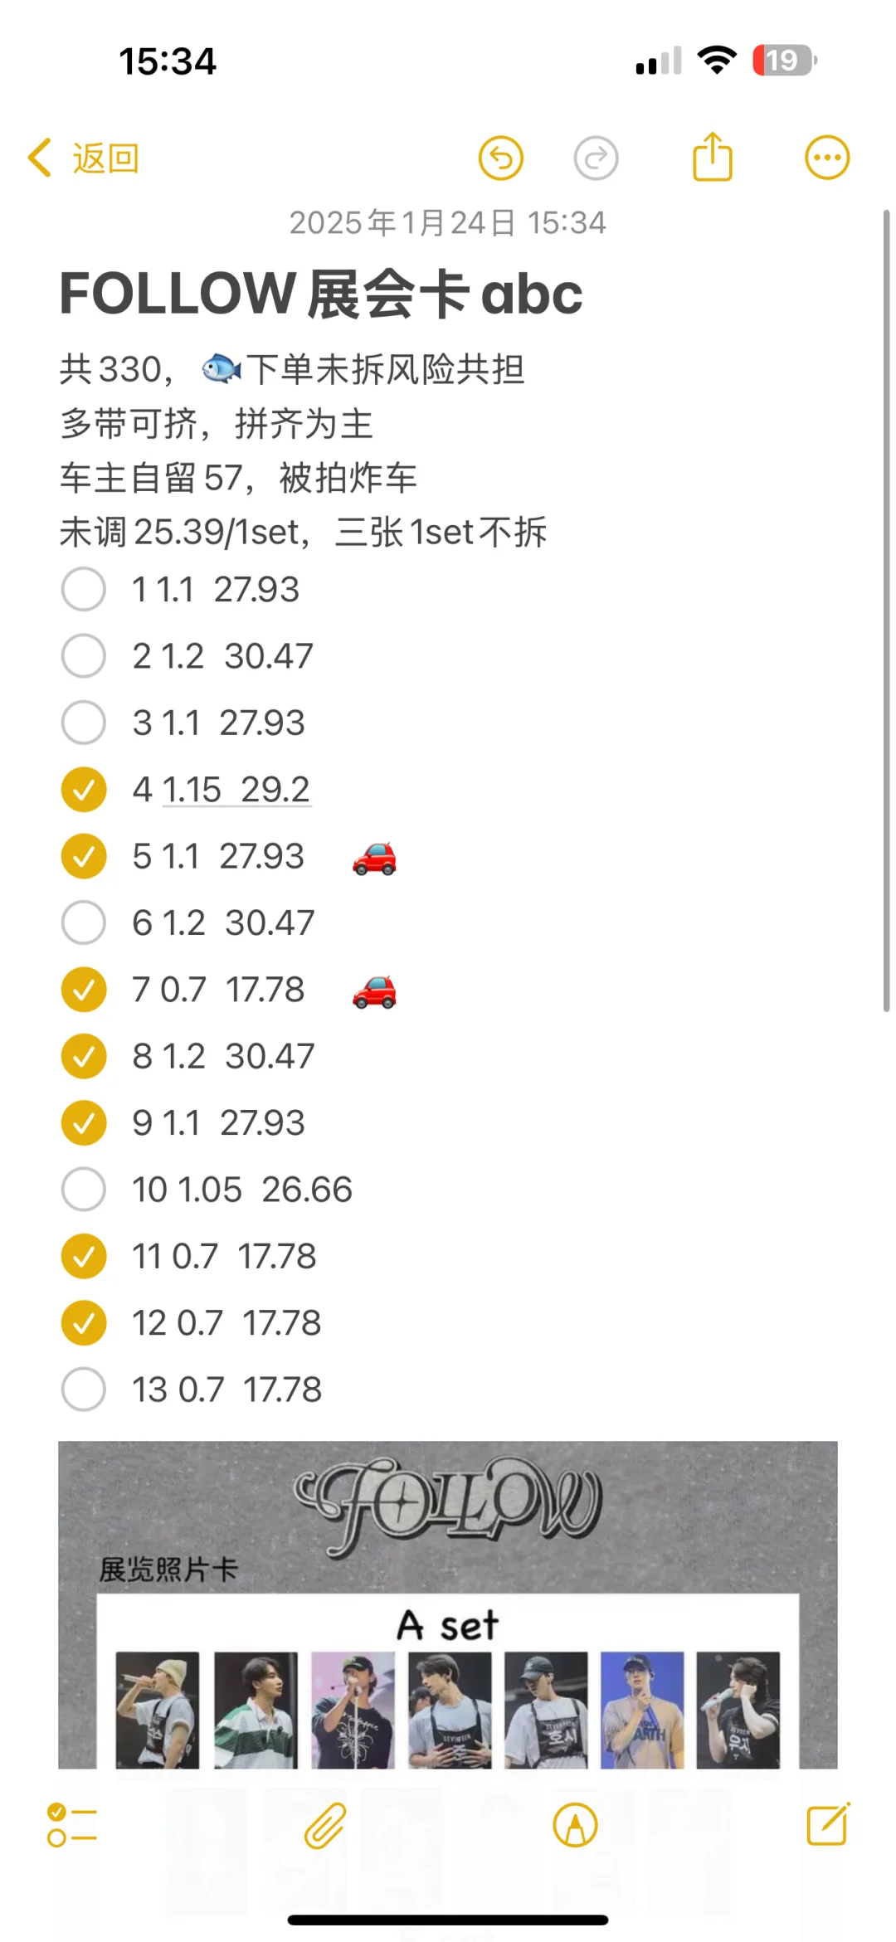The image size is (896, 1942).
Task: Open the share sheet icon
Action: point(713,156)
